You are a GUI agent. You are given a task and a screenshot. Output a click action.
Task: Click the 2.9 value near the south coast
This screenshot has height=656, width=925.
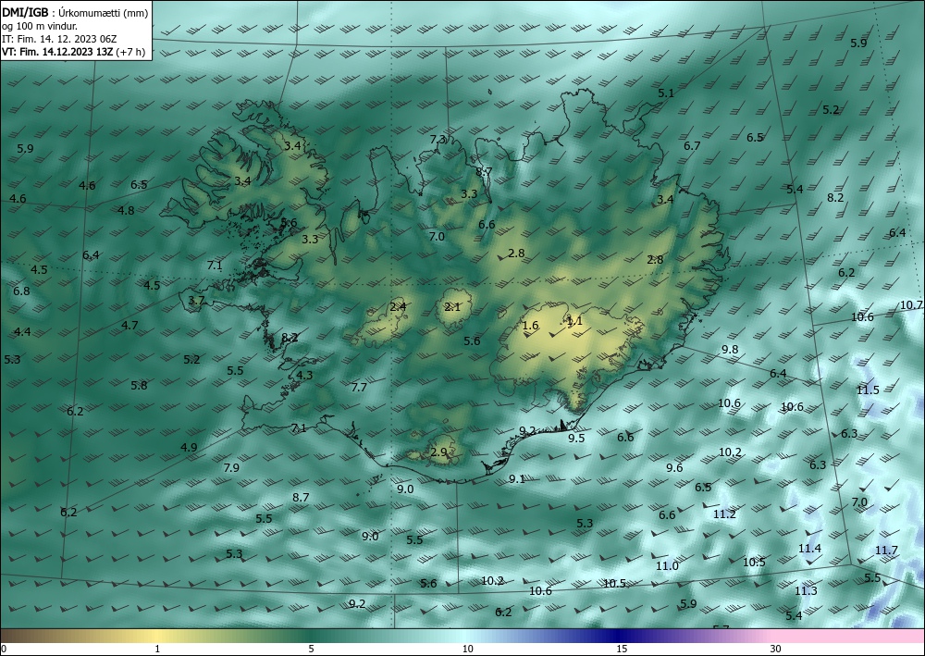click(438, 452)
